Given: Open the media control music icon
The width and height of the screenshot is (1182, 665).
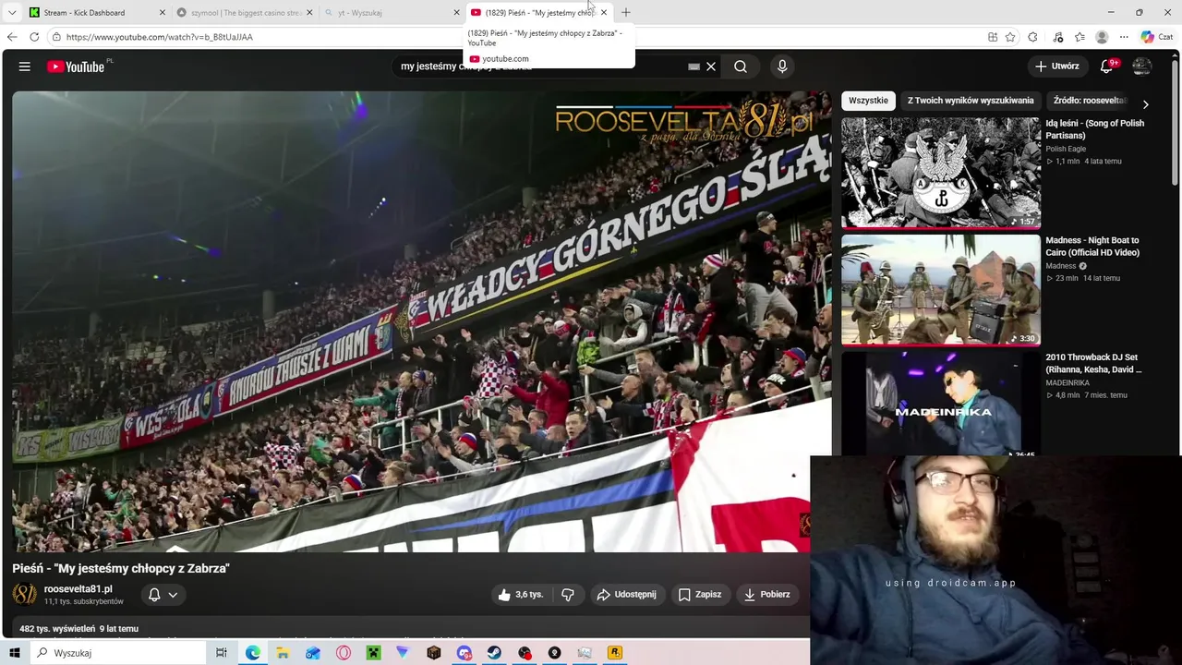Looking at the screenshot, I should pyautogui.click(x=1058, y=37).
